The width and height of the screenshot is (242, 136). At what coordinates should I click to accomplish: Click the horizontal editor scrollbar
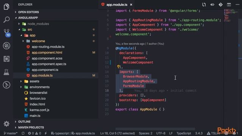(155, 129)
